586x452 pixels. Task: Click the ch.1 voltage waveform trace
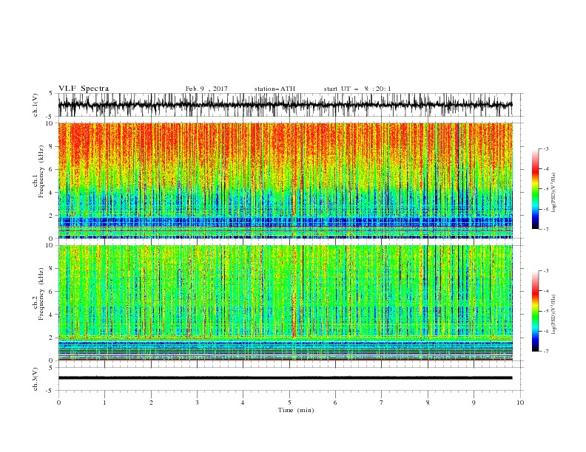pyautogui.click(x=285, y=105)
